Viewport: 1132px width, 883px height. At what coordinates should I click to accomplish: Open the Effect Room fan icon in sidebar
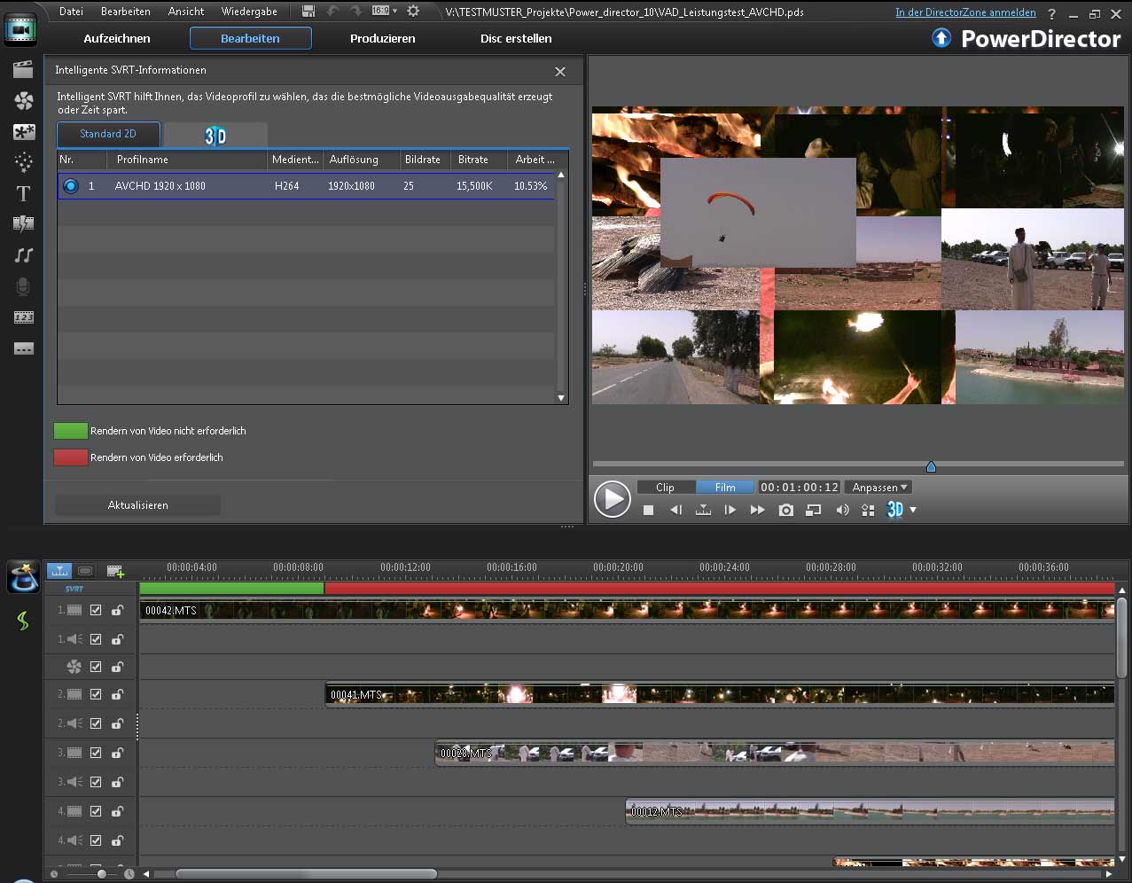[24, 101]
